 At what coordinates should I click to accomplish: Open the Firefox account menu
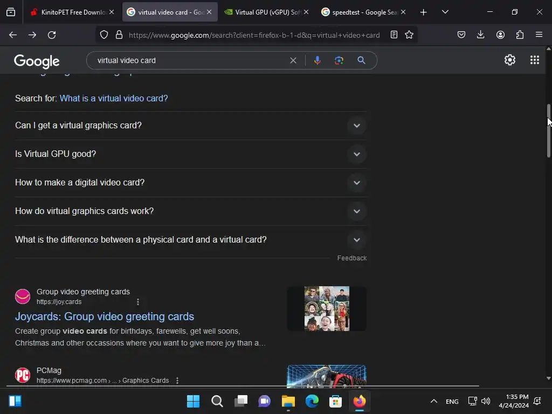[500, 35]
